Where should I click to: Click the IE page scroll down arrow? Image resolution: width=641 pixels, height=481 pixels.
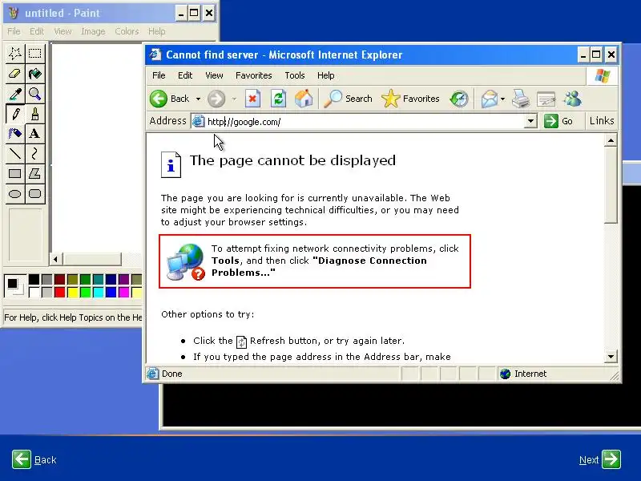tap(611, 356)
